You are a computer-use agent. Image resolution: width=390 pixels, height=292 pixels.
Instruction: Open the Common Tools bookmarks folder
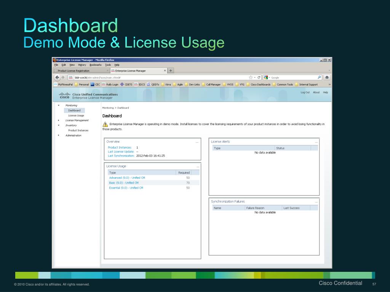click(x=283, y=84)
